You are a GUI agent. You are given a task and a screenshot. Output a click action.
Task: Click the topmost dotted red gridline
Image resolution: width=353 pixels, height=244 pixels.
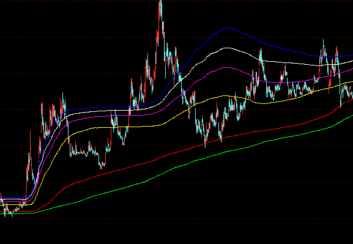click(176, 1)
